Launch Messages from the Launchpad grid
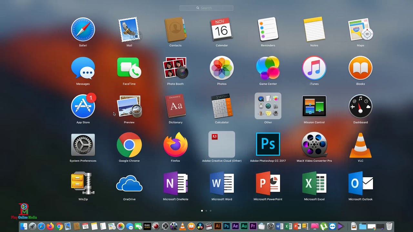The image size is (413, 232). 83,68
